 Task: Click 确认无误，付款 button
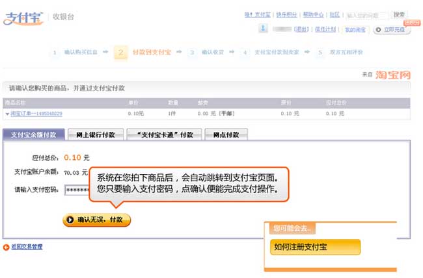click(x=96, y=220)
